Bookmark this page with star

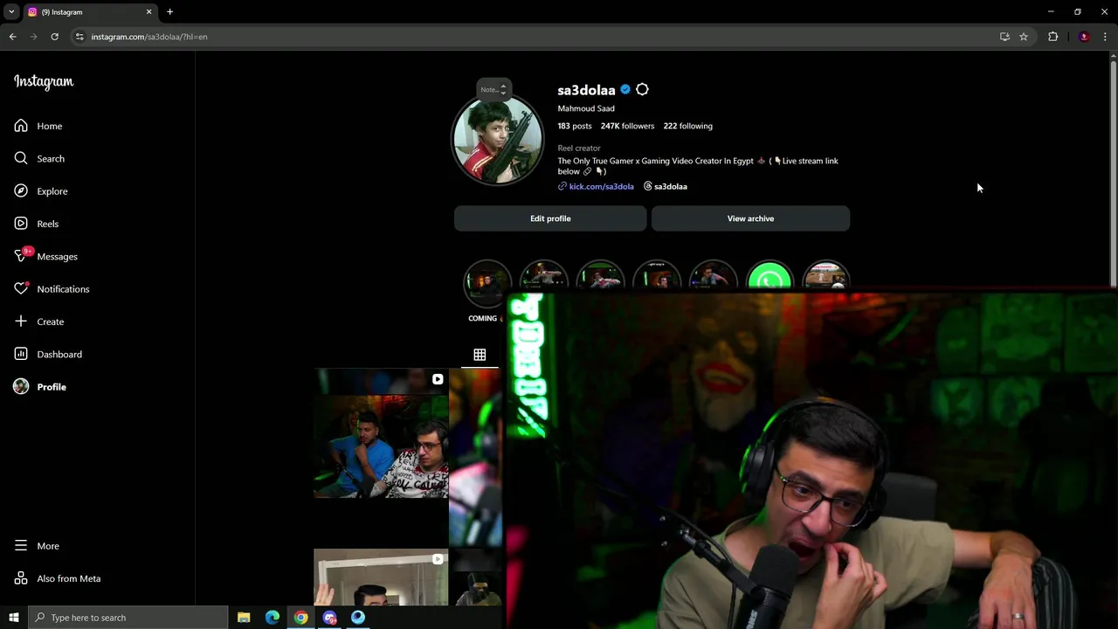pyautogui.click(x=1024, y=37)
